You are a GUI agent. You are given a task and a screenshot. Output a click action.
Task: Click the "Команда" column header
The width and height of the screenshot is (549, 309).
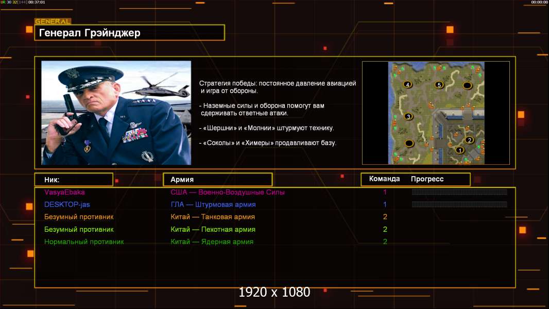coord(384,179)
